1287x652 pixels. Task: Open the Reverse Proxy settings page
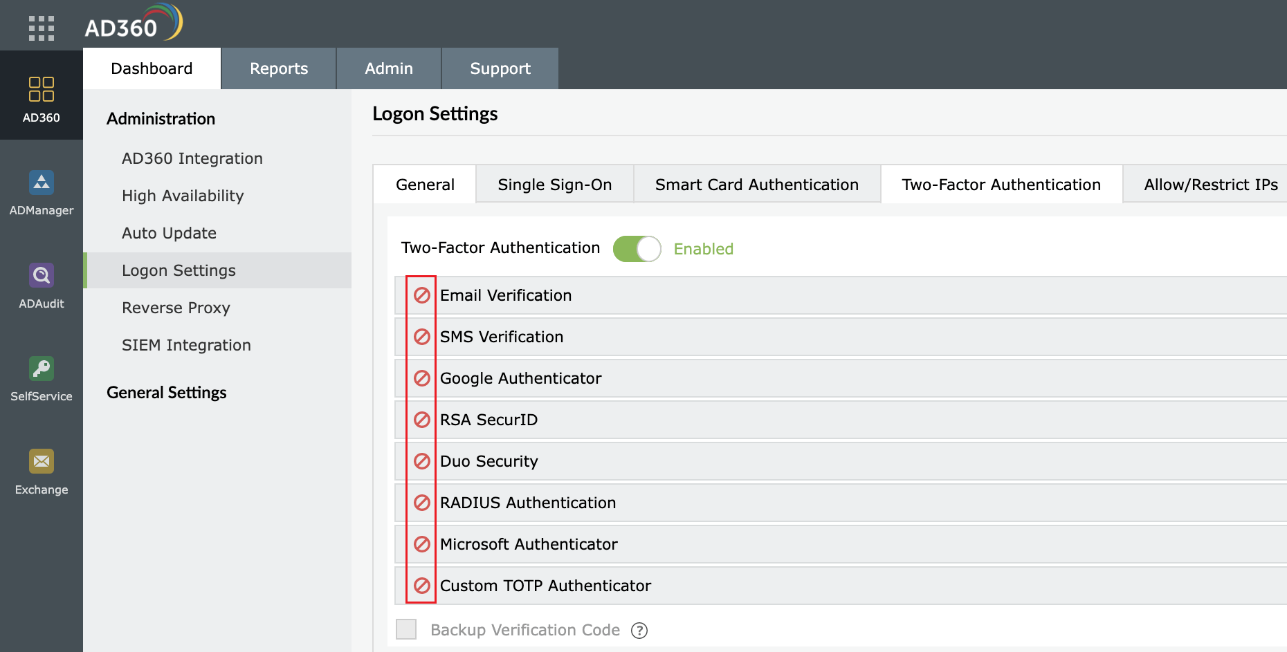pos(176,307)
